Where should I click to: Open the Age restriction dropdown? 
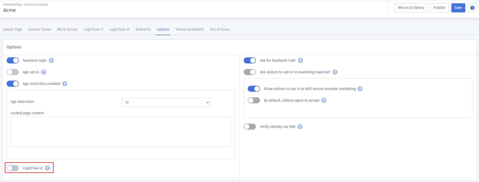pos(166,102)
